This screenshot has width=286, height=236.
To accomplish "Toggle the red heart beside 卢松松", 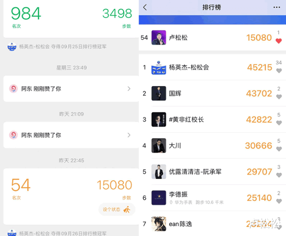I will pyautogui.click(x=278, y=41).
